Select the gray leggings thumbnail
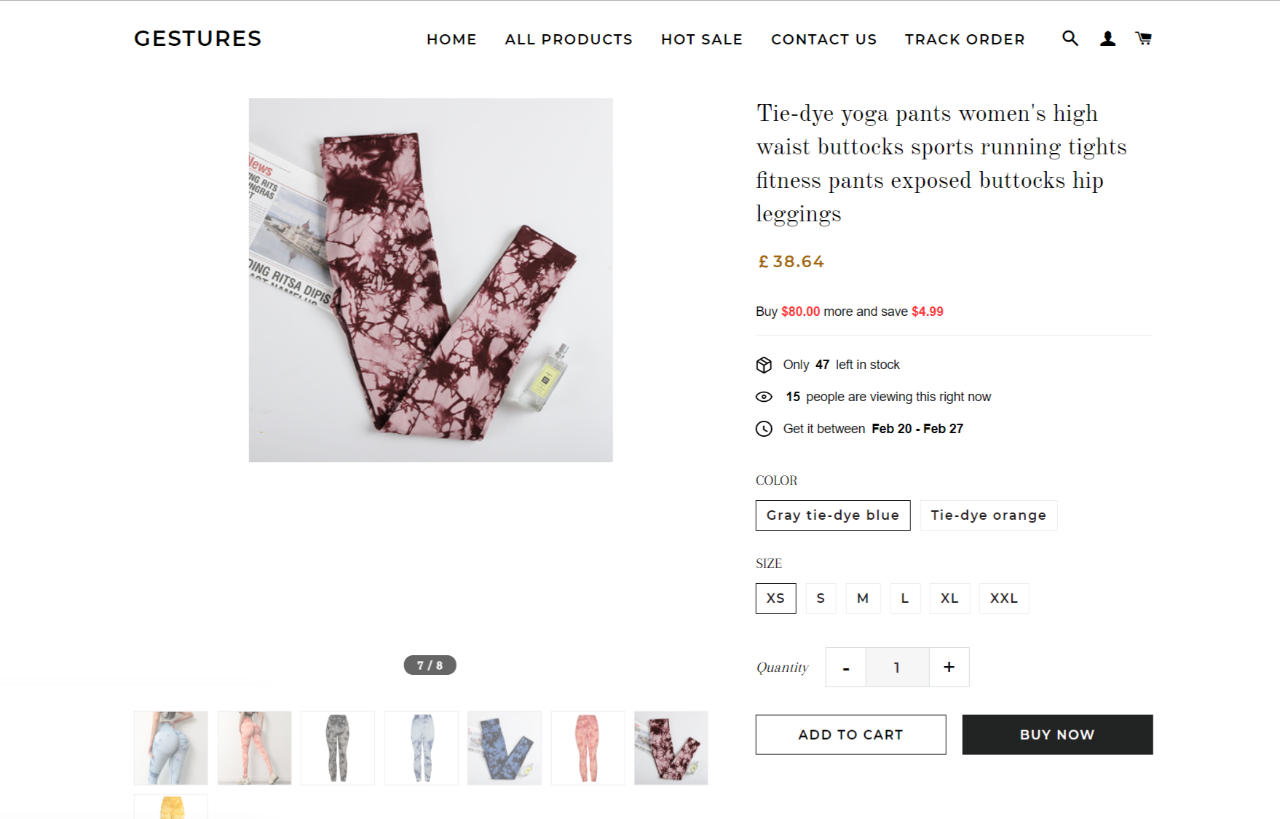This screenshot has width=1280, height=819. (338, 748)
